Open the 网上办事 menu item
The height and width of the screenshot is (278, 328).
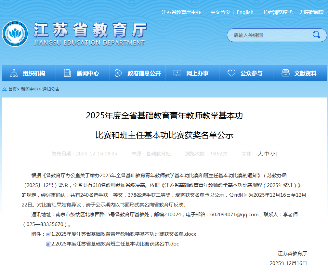[x=197, y=73]
